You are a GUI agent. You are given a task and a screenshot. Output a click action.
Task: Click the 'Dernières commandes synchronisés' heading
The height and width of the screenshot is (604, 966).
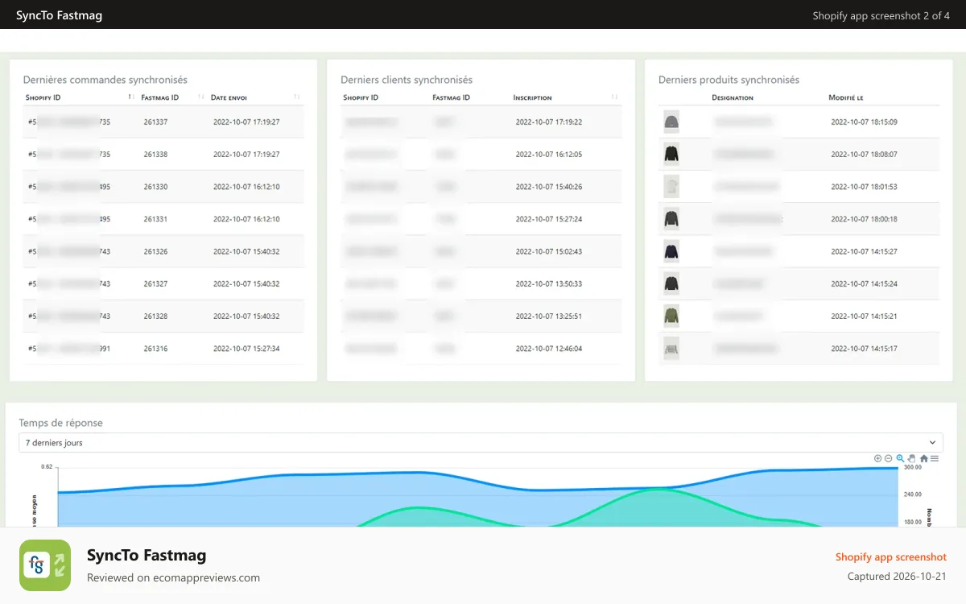point(105,80)
